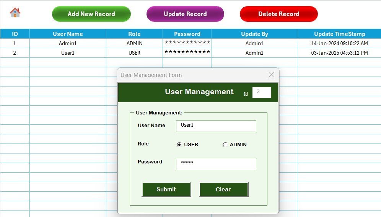This screenshot has width=381, height=217.
Task: Select the ADMIN role radio button
Action: [x=225, y=145]
